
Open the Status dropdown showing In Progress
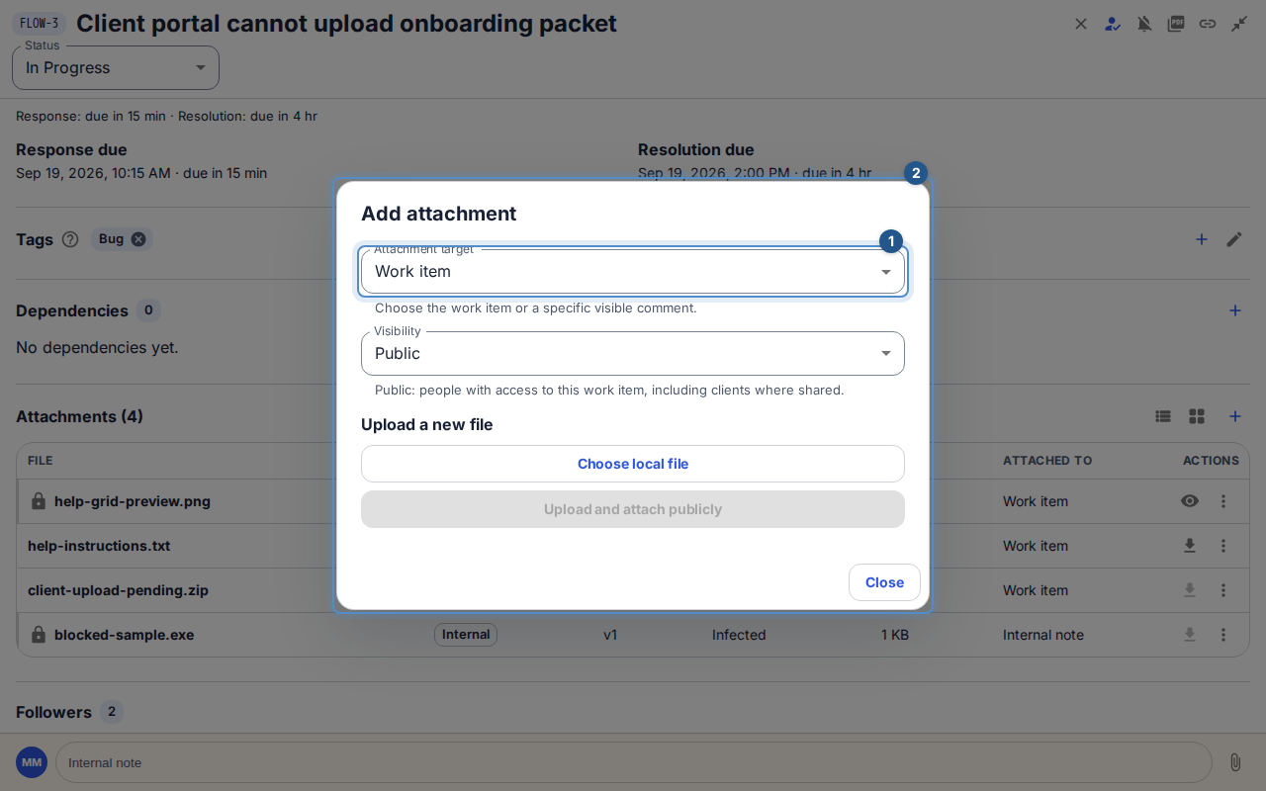(x=116, y=67)
